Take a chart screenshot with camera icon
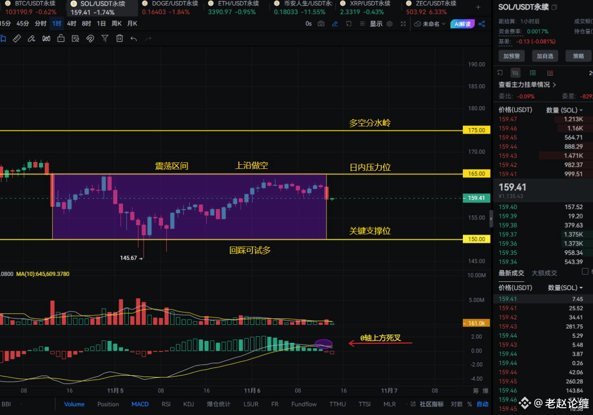593x415 pixels. (x=321, y=24)
